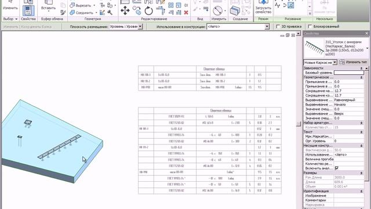Viewport: 371px width, 209px height.
Task: Open the Properties palette ribbon icon
Action: coord(28,10)
